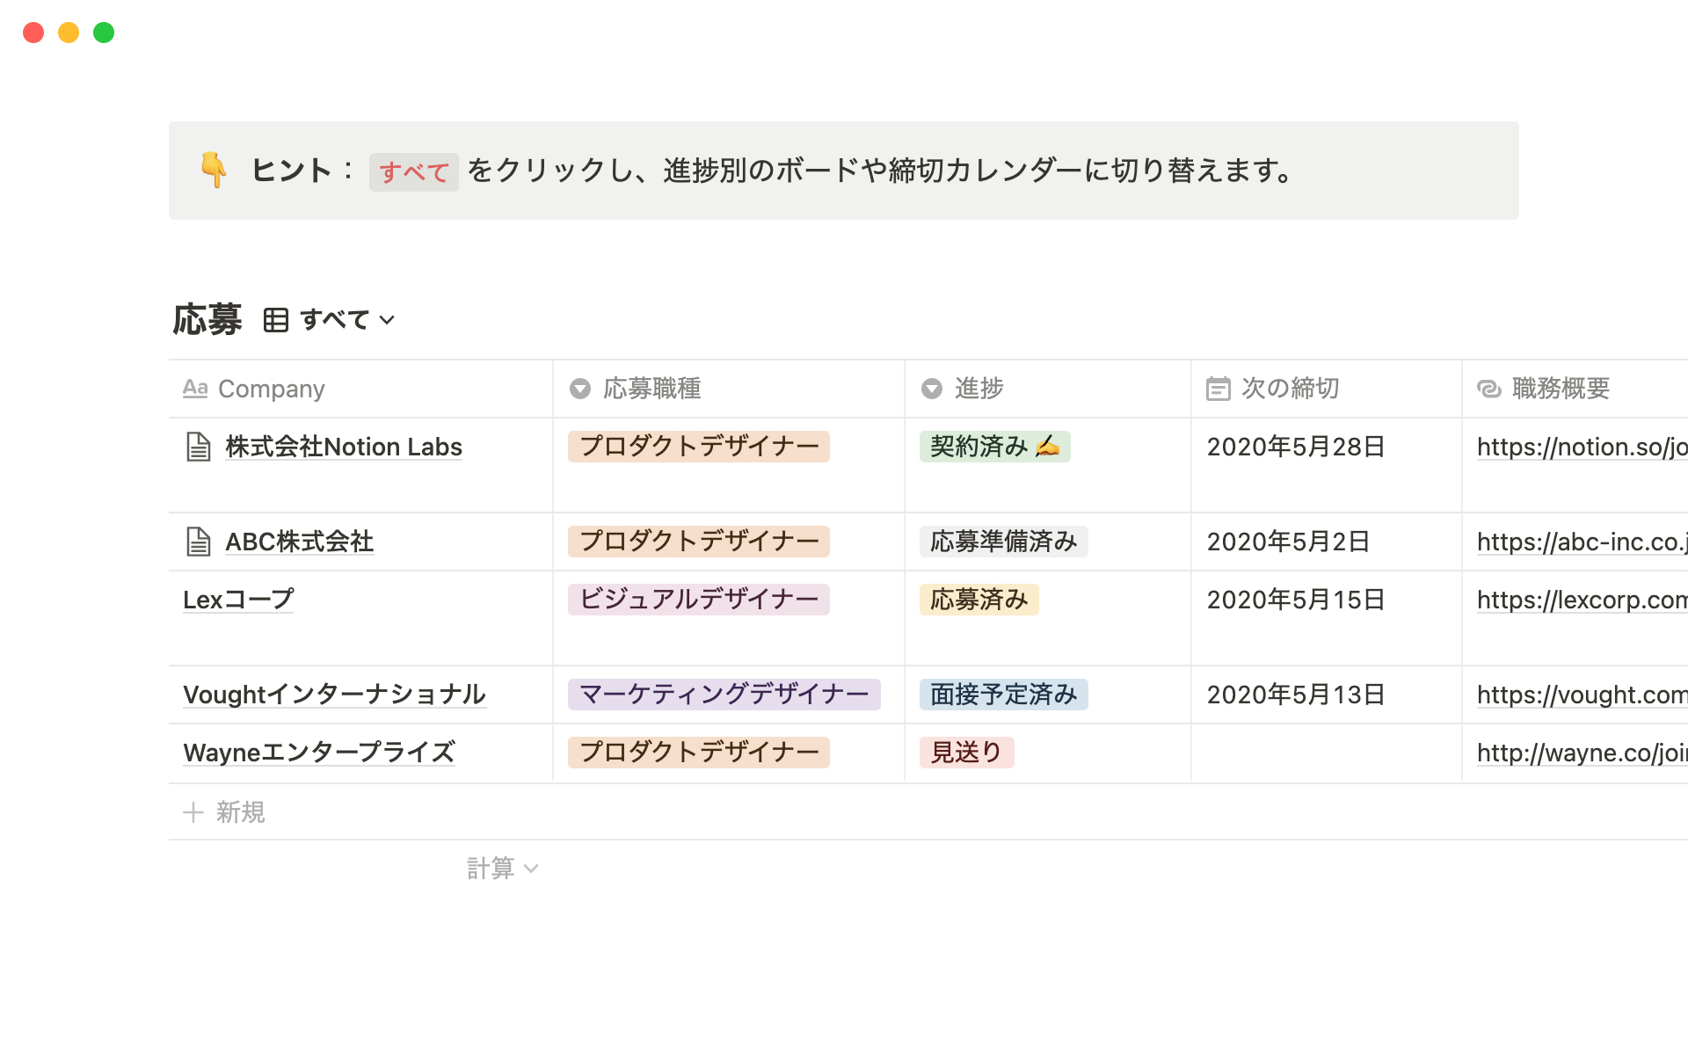Select the マーケティングデザイナー role tag
This screenshot has height=1055, width=1688.
point(724,695)
